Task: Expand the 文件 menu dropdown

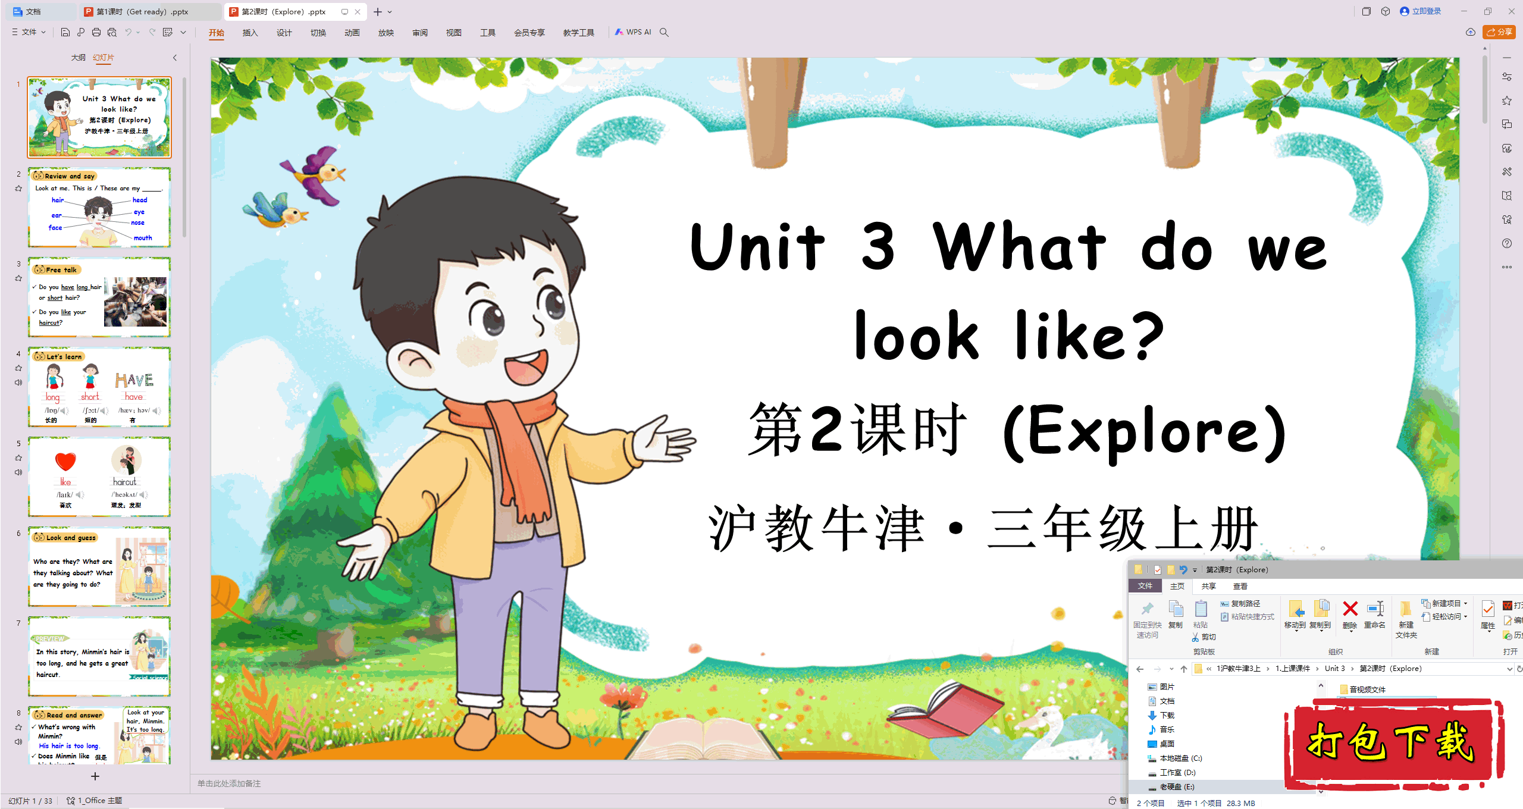Action: (x=43, y=32)
